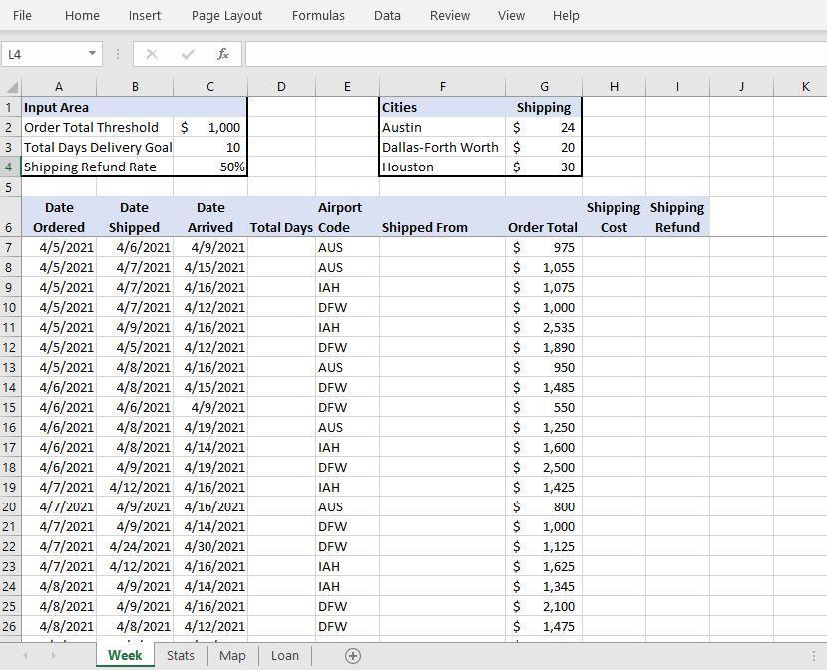This screenshot has width=827, height=670.
Task: Select the cell containing Input Area
Action: (x=58, y=107)
